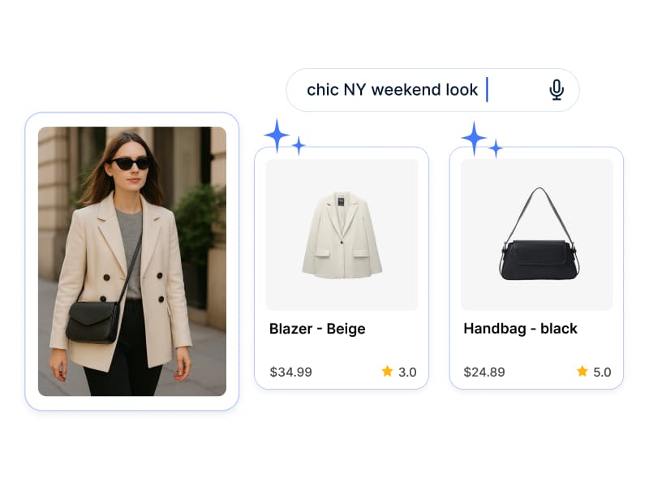Click the $34.99 blazer price
The width and height of the screenshot is (649, 487).
coord(290,372)
